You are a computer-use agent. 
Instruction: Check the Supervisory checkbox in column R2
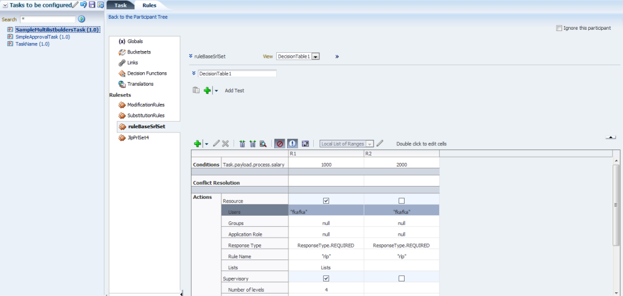tap(402, 278)
